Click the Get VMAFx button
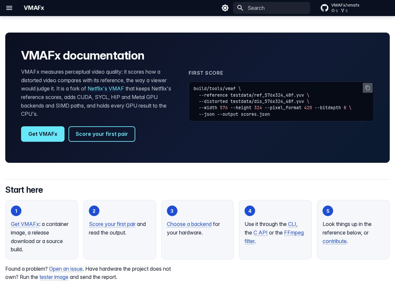395x296 pixels. pyautogui.click(x=43, y=134)
